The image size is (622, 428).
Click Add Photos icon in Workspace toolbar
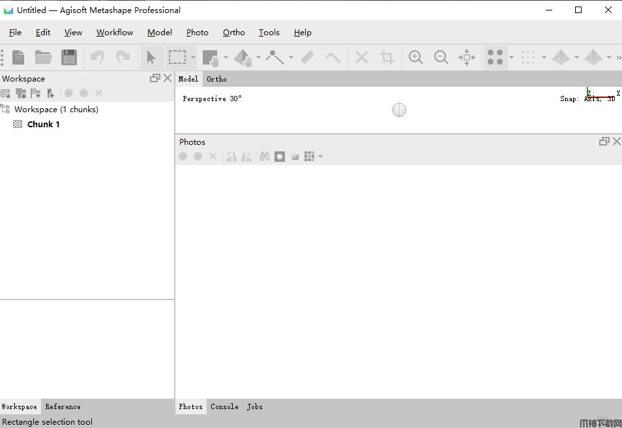point(21,93)
